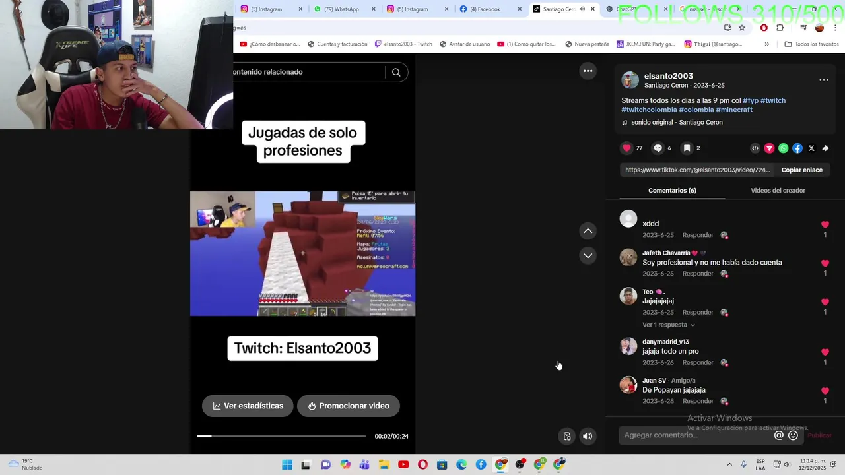Open the emoji picker in the comment box
Screen dimensions: 845x475
794,435
